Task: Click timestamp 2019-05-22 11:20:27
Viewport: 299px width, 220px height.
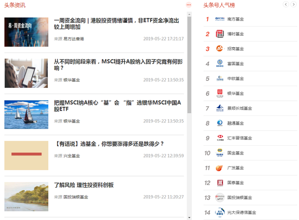Action: (164, 197)
